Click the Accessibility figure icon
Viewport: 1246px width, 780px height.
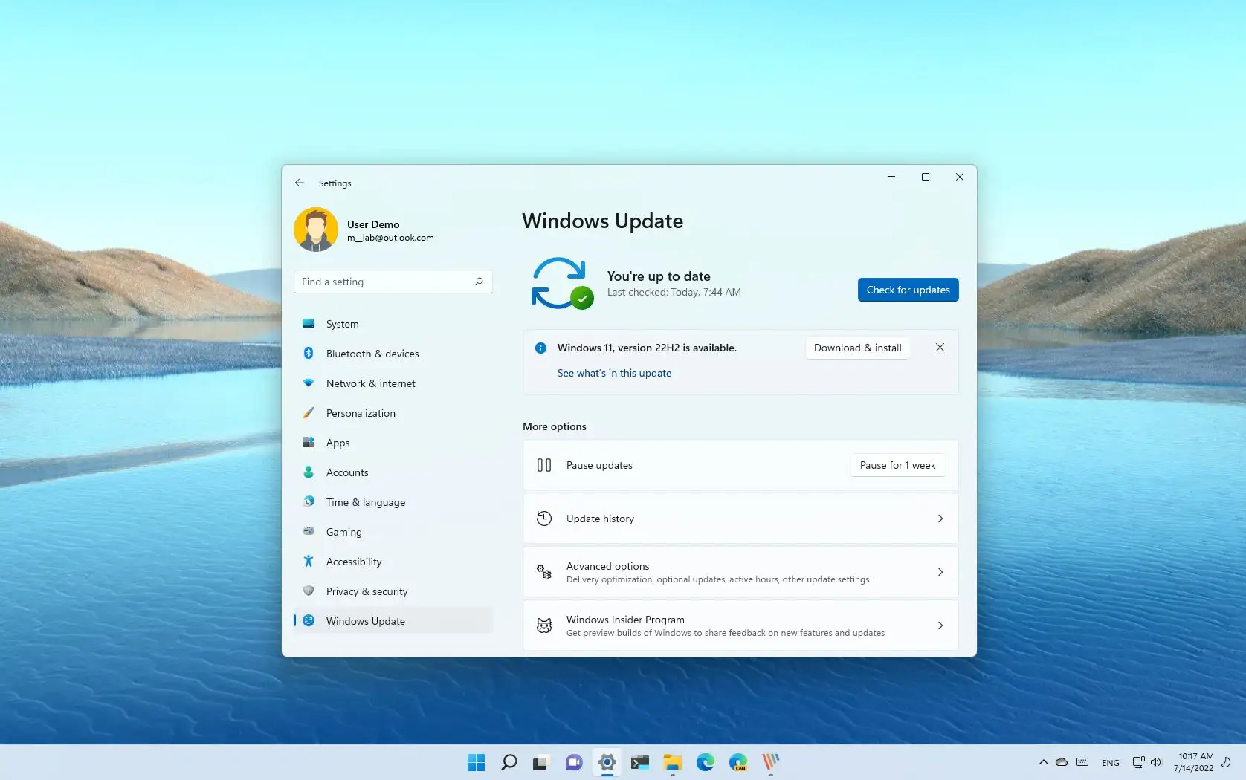(309, 561)
